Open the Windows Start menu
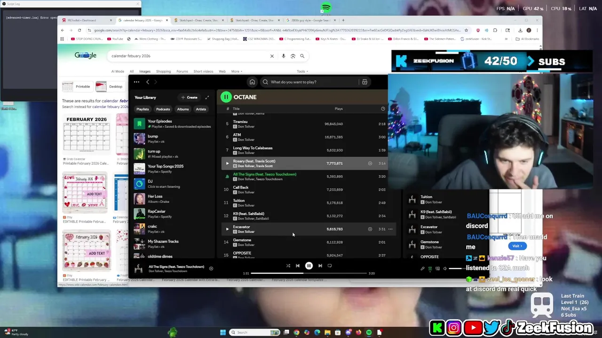The image size is (602, 338). click(x=223, y=332)
